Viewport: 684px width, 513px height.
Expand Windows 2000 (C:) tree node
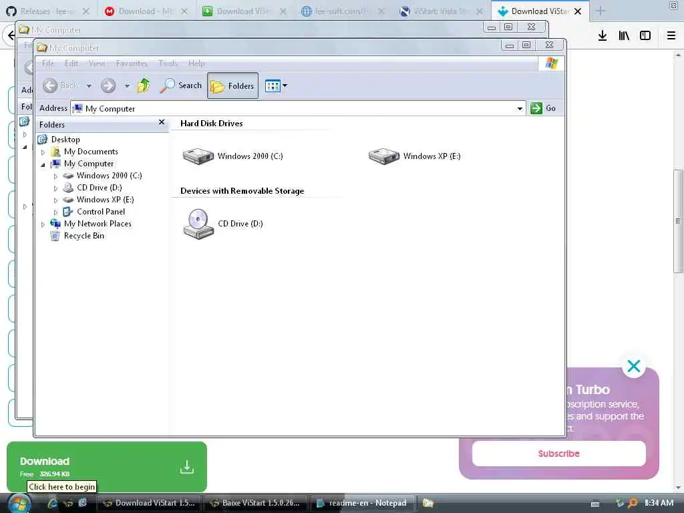(x=55, y=176)
